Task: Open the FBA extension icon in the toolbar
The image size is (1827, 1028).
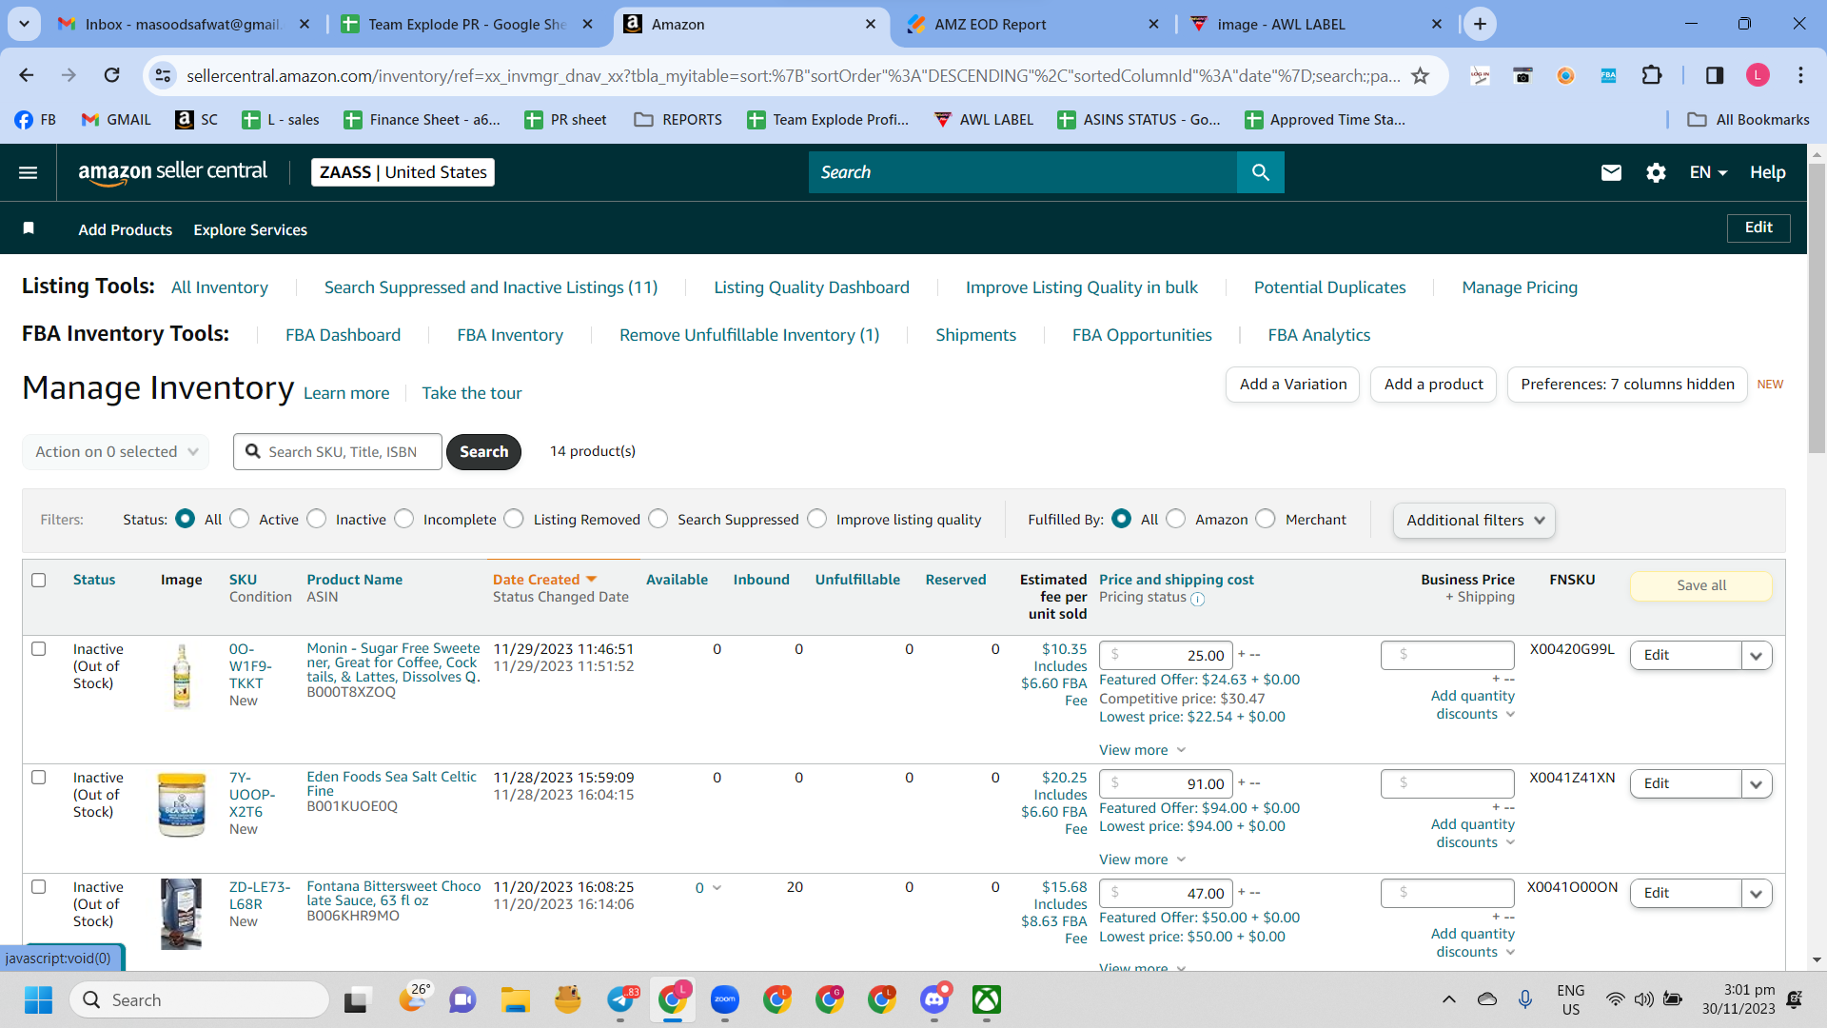Action: [1608, 75]
